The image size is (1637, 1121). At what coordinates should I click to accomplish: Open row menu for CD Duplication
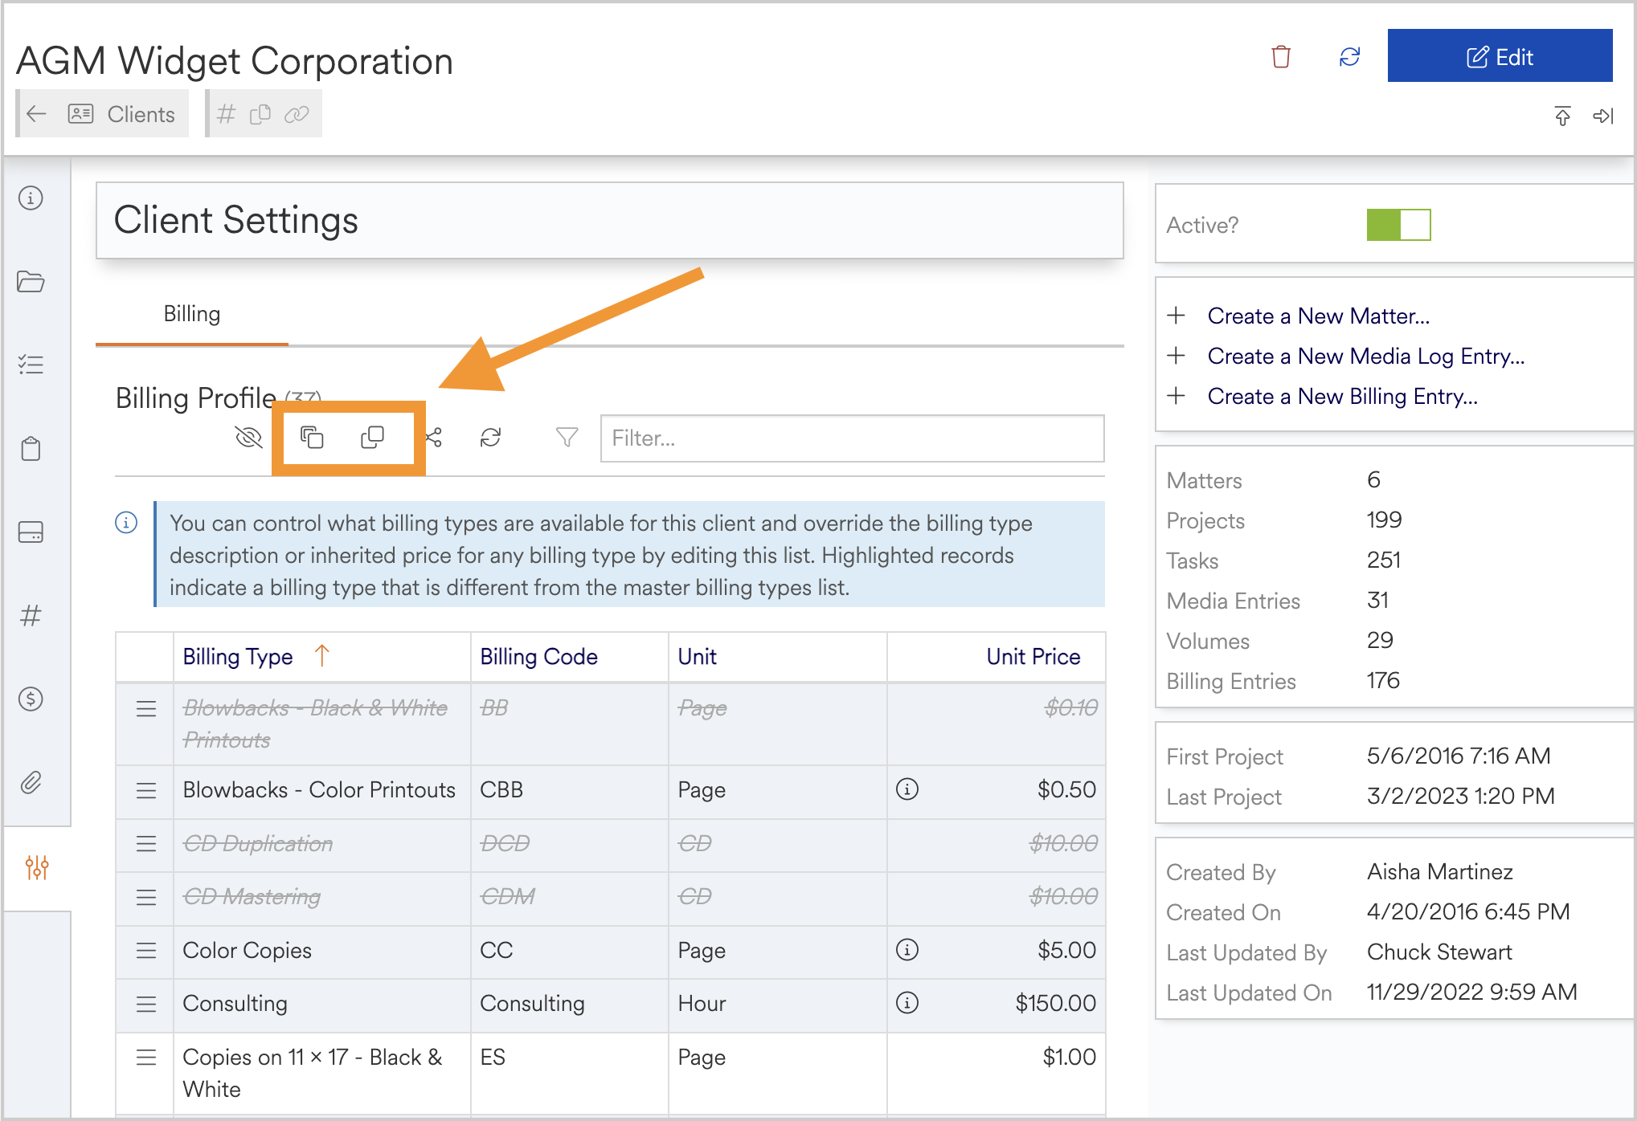coord(145,844)
